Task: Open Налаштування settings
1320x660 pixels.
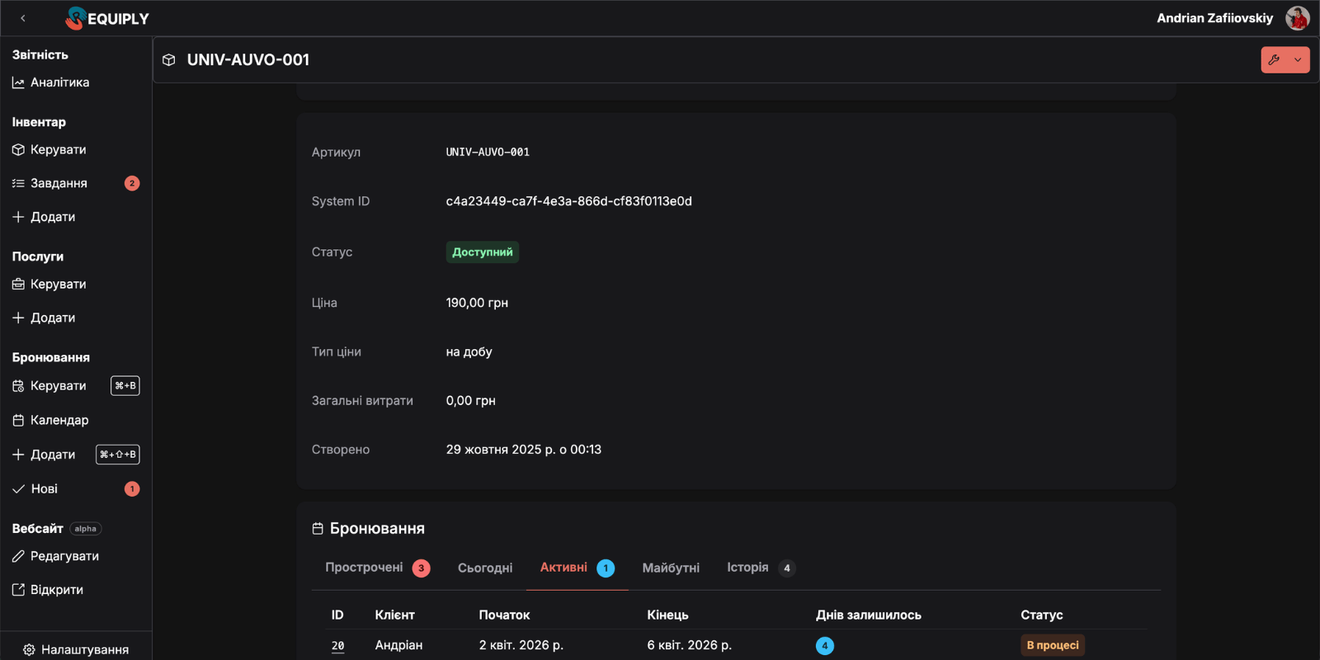Action: point(84,649)
